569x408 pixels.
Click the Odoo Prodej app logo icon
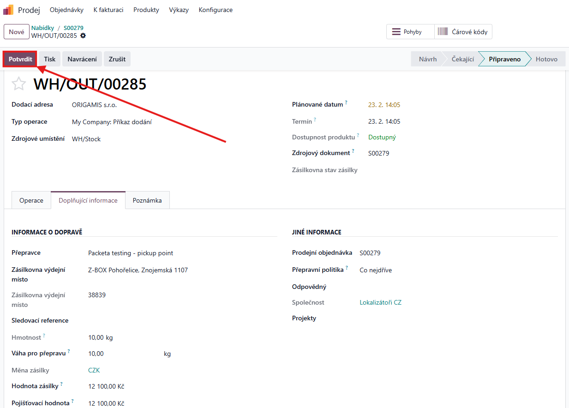pos(8,10)
